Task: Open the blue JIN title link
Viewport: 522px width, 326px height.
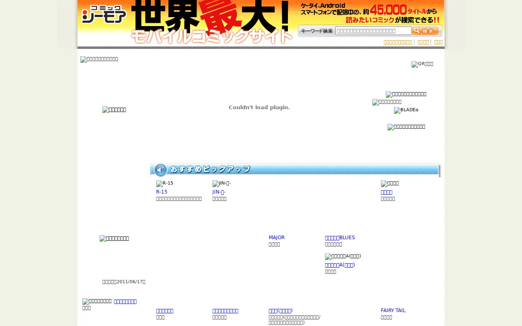Action: (x=219, y=192)
